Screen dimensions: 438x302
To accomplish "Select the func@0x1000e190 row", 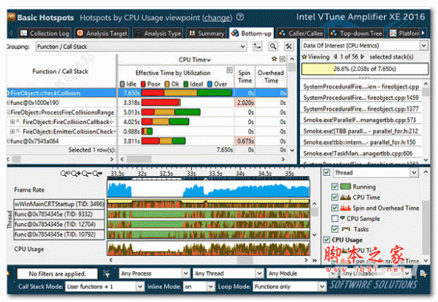I will coord(147,103).
